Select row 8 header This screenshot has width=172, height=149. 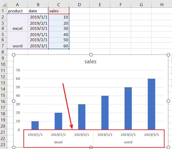(4, 52)
